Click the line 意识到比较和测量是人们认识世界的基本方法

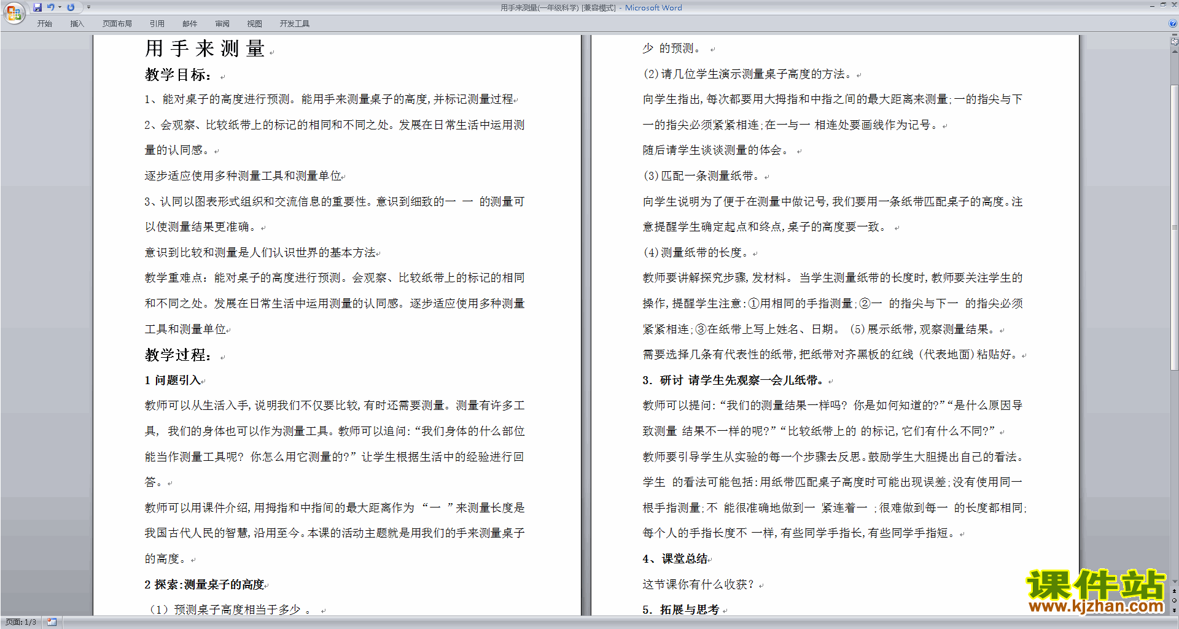(x=260, y=253)
